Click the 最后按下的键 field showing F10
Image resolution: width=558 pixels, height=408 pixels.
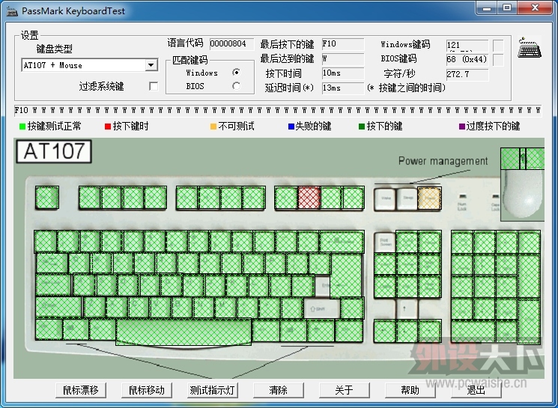pyautogui.click(x=343, y=44)
